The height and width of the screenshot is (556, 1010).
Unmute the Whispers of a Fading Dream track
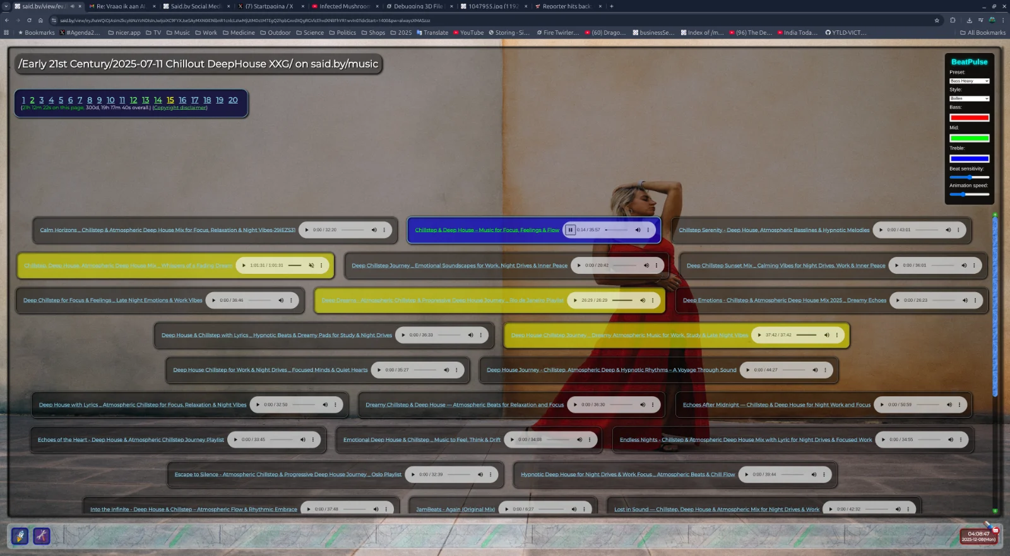click(311, 265)
